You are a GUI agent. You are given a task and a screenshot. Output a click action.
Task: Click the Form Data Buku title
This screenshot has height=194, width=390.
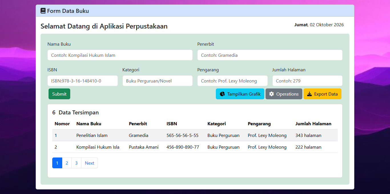(x=68, y=11)
